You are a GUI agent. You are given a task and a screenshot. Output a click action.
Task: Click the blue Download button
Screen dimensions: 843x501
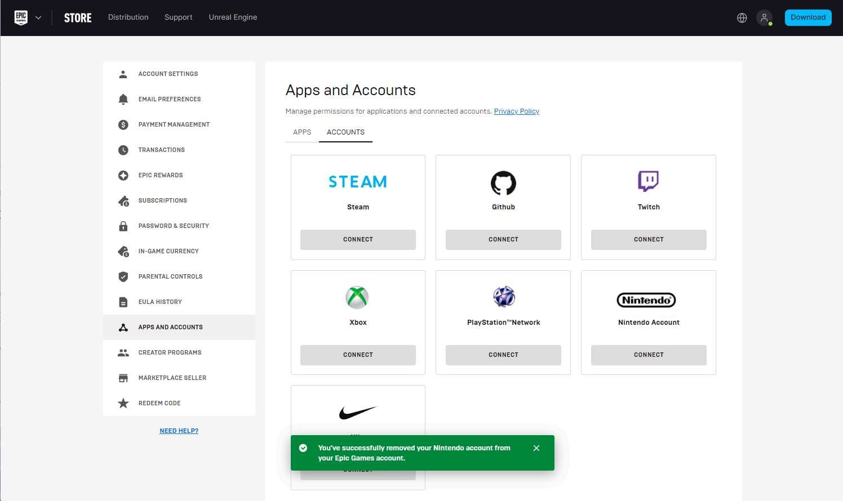(x=808, y=17)
